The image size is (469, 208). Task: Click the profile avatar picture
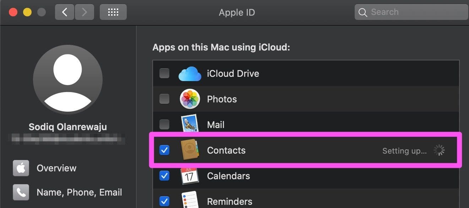(x=68, y=80)
